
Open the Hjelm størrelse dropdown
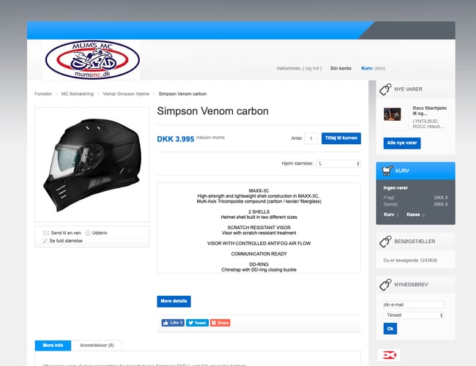click(x=338, y=163)
